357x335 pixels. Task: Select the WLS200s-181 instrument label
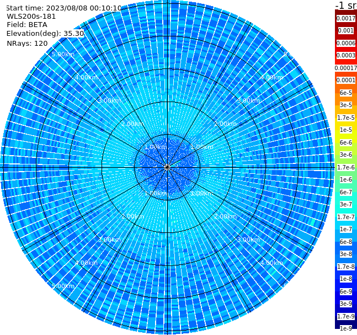(x=31, y=17)
